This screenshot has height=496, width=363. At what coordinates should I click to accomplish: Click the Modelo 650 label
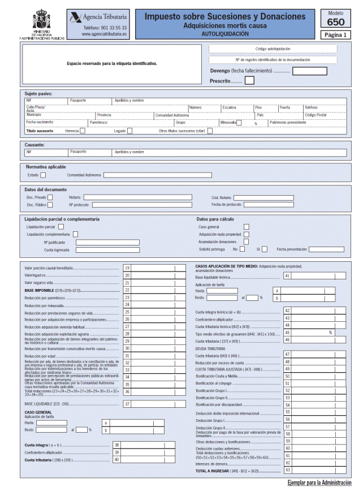pos(336,18)
